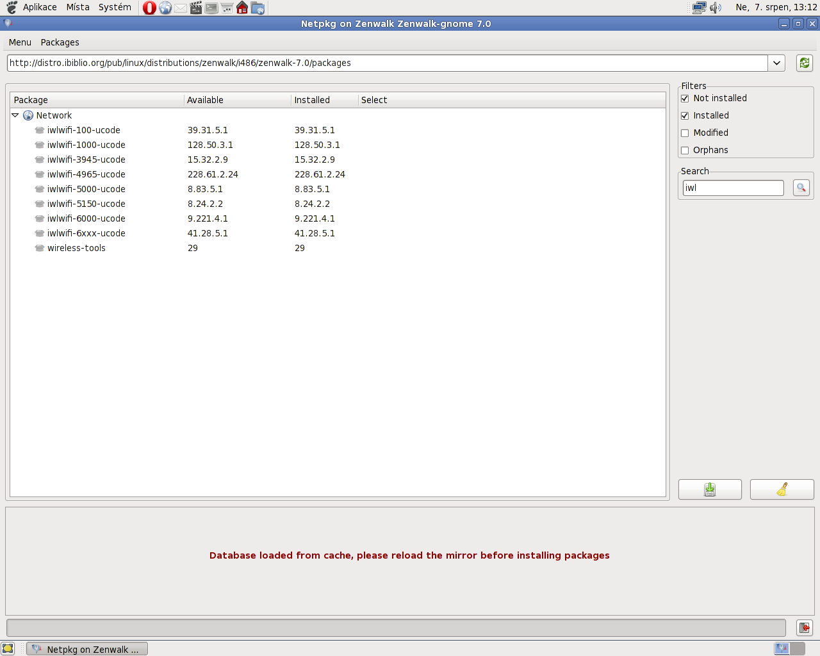Click the Network category globe icon
The height and width of the screenshot is (656, 820).
click(28, 115)
